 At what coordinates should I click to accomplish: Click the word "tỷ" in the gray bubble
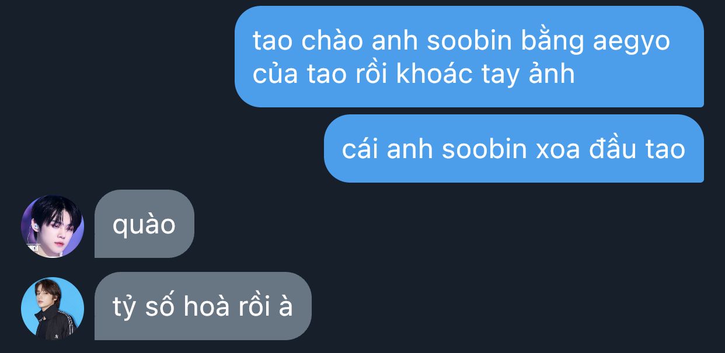pyautogui.click(x=123, y=308)
